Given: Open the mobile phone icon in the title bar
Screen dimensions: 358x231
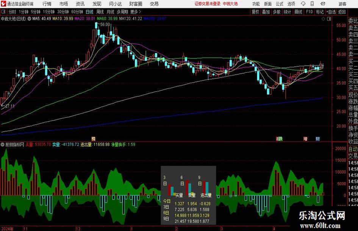Looking at the screenshot, I should pos(312,4).
